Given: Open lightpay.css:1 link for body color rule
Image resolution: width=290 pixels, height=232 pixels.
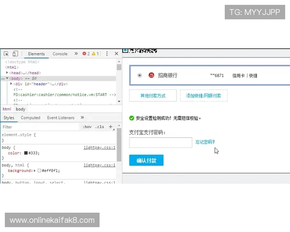Looking at the screenshot, I should click(100, 147).
